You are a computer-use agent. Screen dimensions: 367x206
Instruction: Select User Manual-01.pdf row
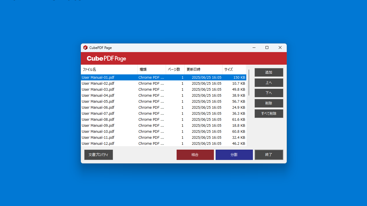163,78
